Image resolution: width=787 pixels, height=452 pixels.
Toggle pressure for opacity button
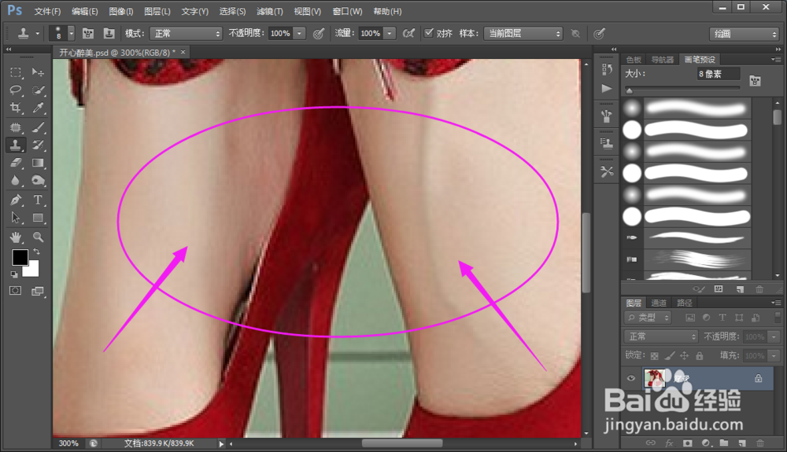[318, 34]
